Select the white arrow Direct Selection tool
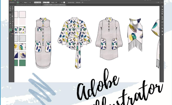 coord(13,11)
